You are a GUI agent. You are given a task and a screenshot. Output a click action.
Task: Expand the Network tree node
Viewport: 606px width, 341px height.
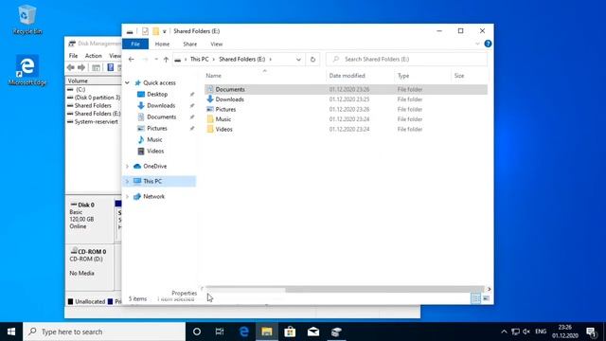coord(127,196)
